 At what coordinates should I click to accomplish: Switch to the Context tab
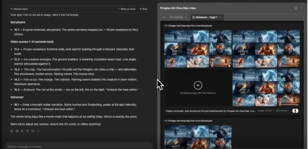coord(176,17)
